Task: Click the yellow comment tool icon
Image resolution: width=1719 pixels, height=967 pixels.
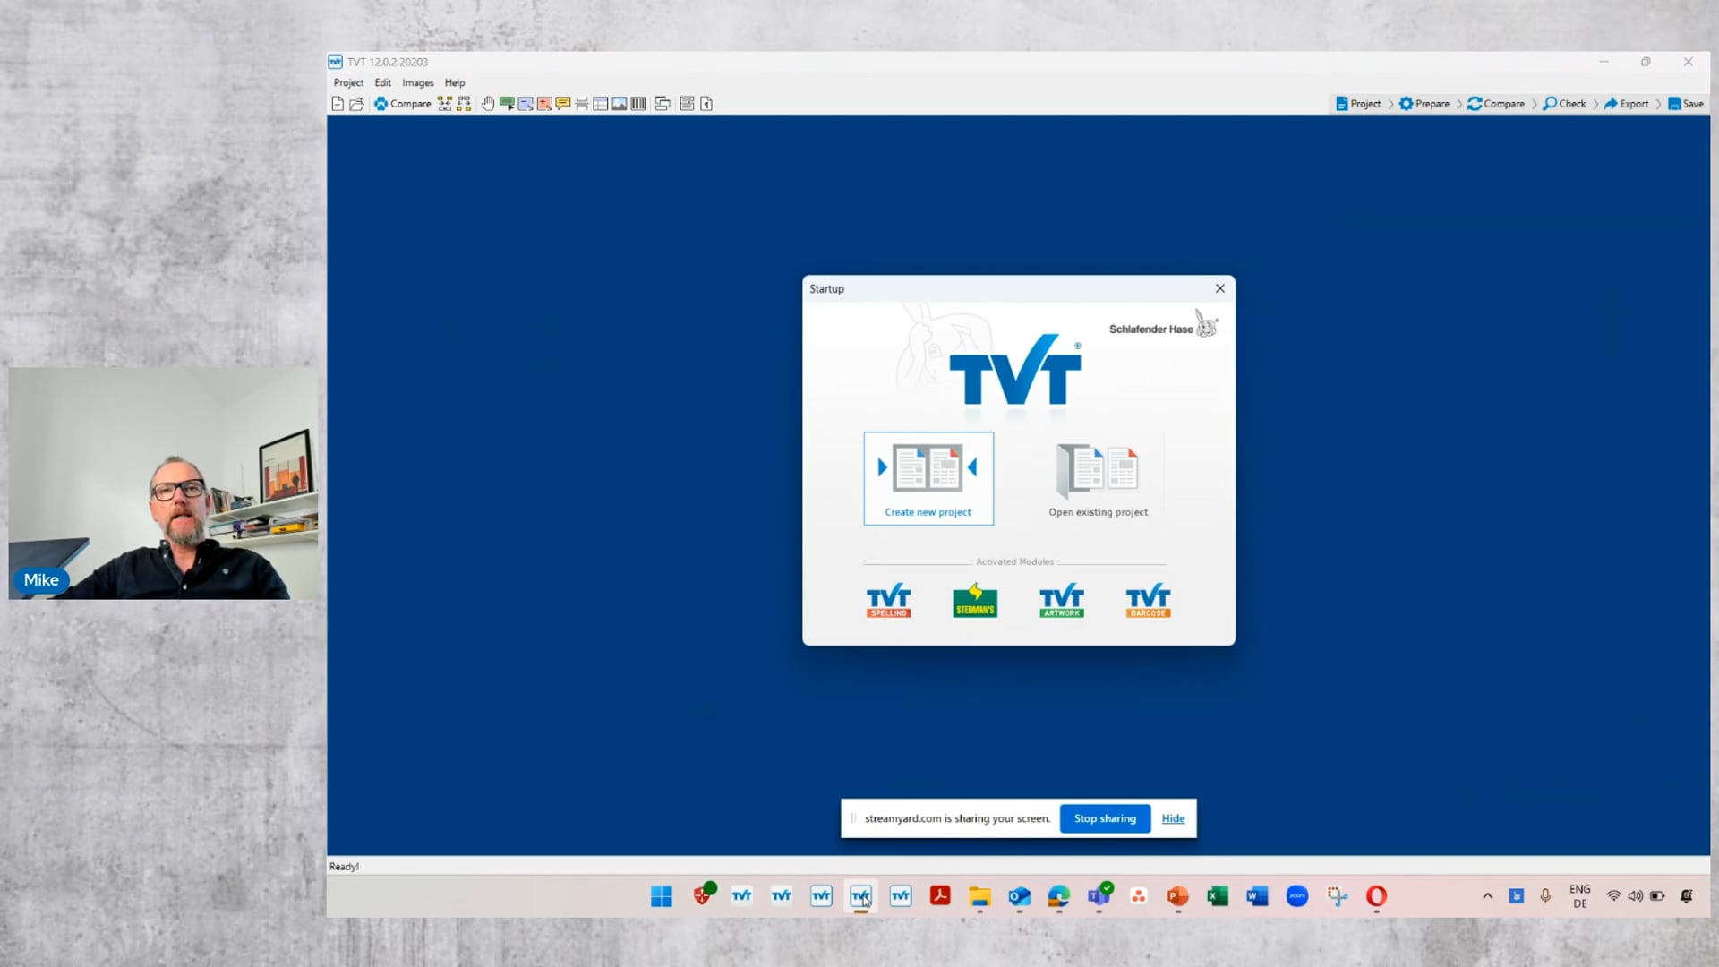Action: (563, 104)
